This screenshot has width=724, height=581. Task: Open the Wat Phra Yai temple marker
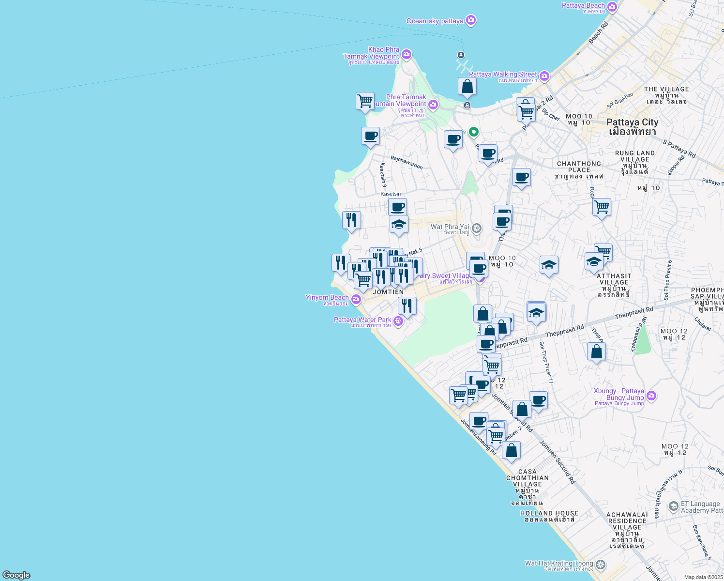477,228
